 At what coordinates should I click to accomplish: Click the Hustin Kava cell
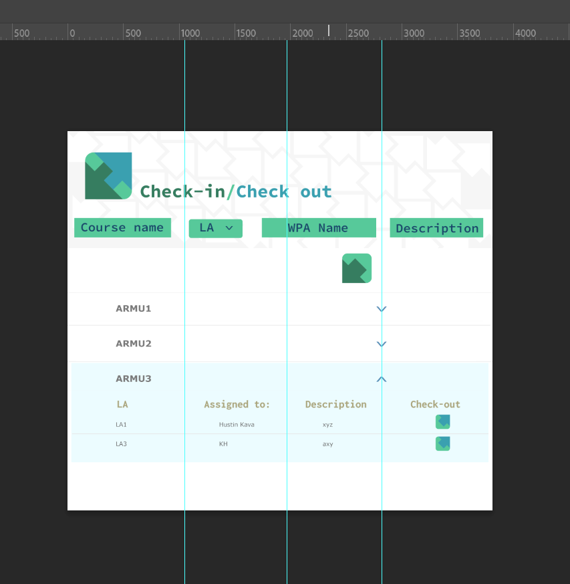[237, 425]
